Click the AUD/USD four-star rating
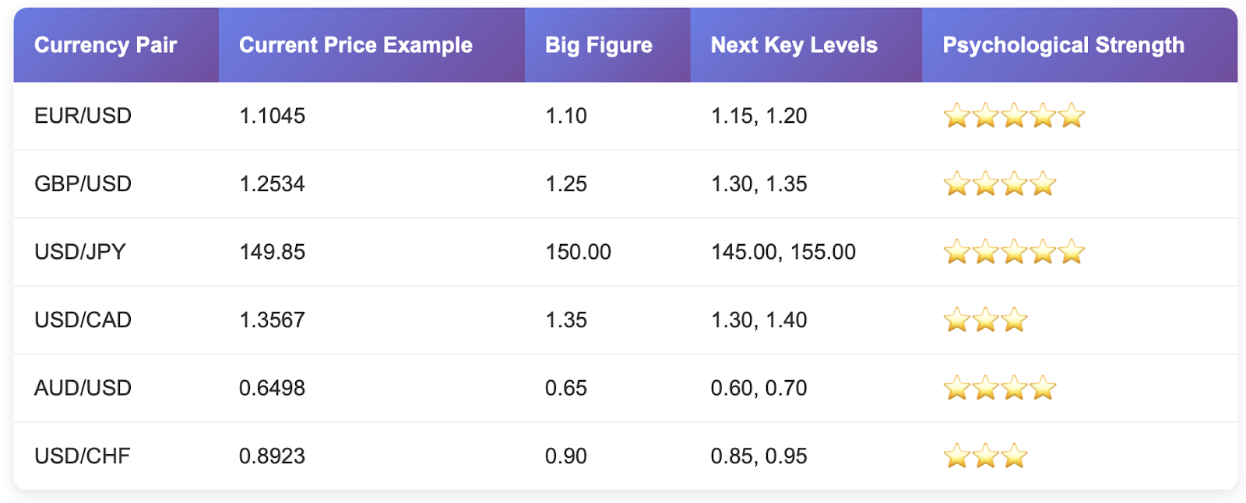Viewport: 1246px width, 503px height. tap(999, 388)
